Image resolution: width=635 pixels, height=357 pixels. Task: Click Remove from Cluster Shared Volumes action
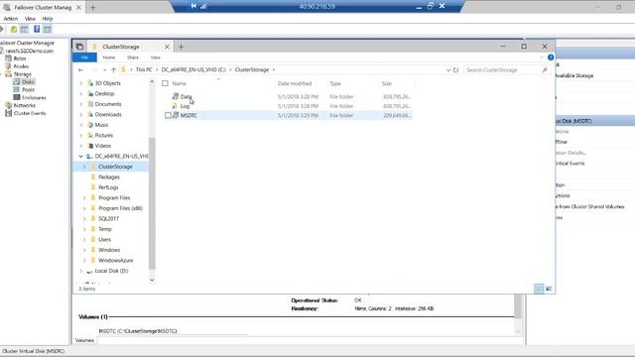point(589,207)
